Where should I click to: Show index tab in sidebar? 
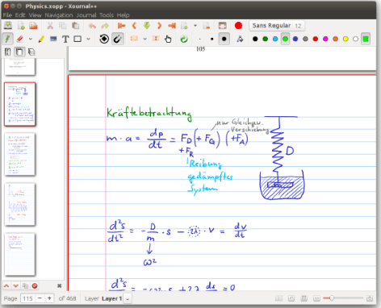8,52
